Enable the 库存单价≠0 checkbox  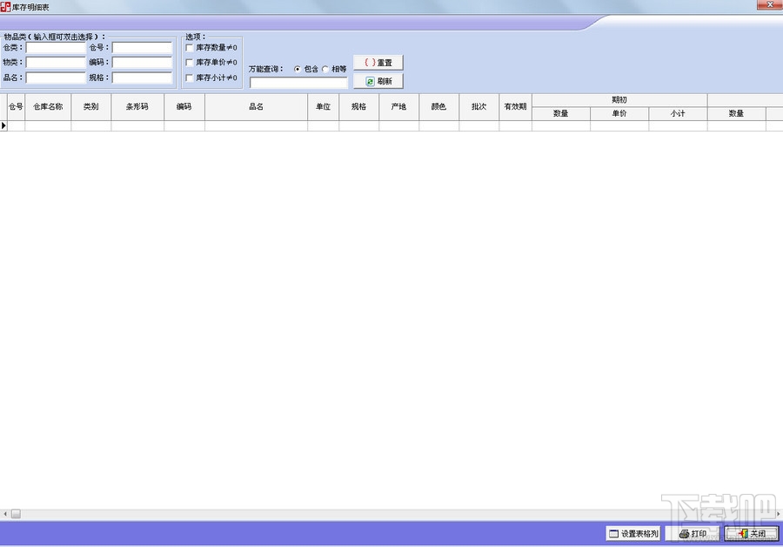tap(190, 63)
